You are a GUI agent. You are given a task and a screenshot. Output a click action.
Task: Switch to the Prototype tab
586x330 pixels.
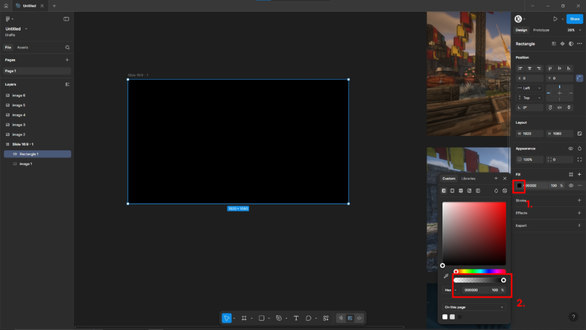click(x=541, y=30)
